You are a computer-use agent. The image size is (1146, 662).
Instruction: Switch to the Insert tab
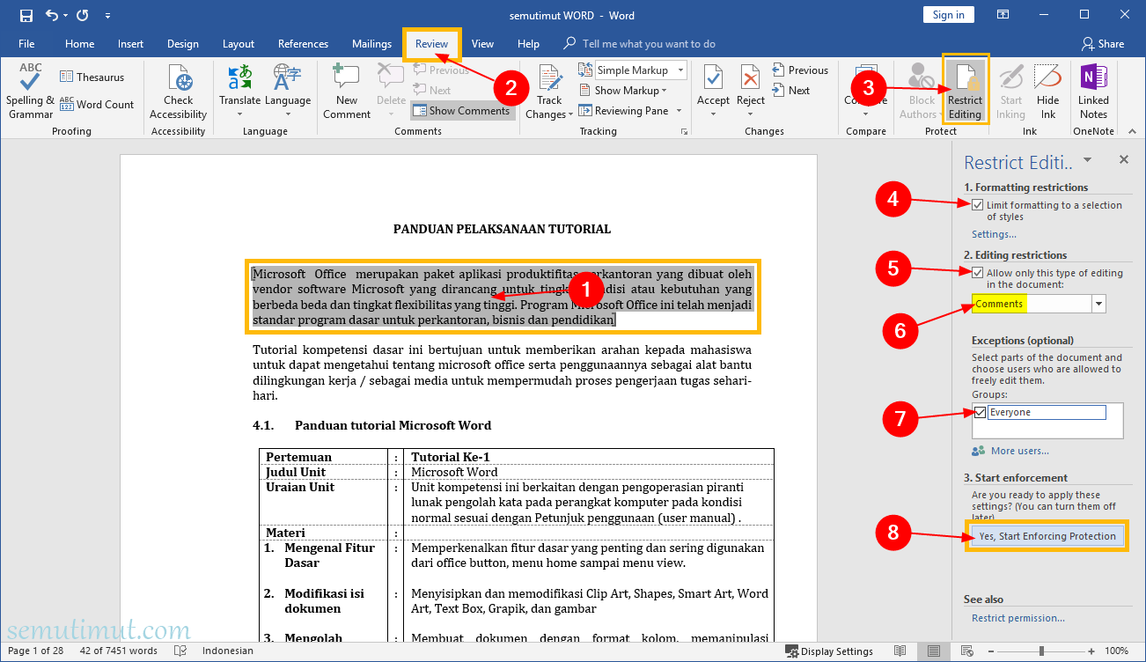click(x=130, y=44)
